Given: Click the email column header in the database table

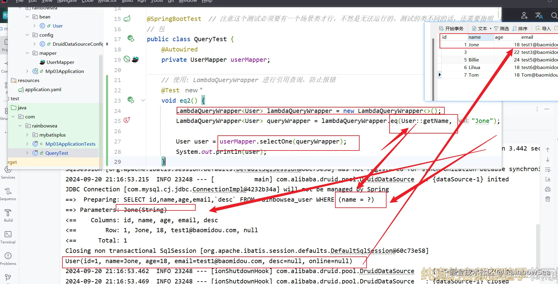Looking at the screenshot, I should (539, 37).
